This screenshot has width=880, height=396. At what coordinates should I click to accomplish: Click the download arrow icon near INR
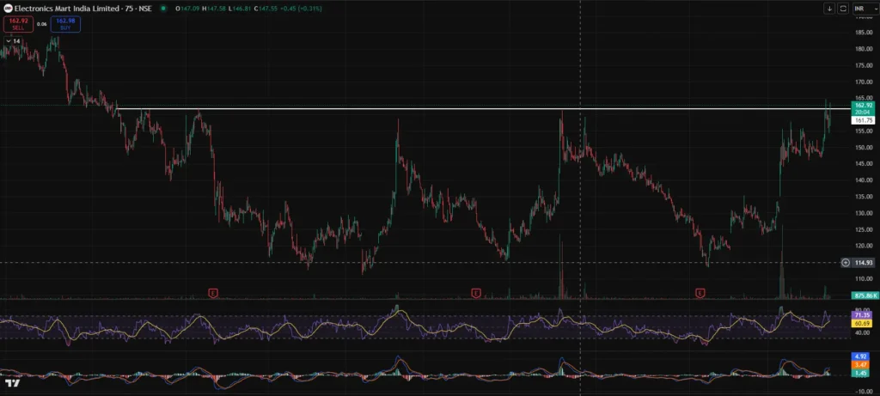[x=829, y=8]
